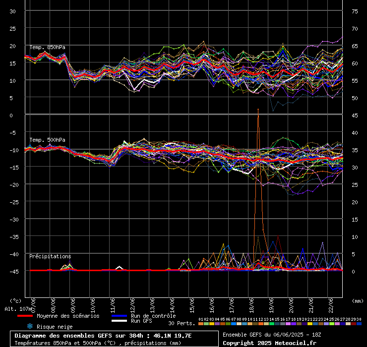The height and width of the screenshot is (347, 367).
Task: Select perturbation 01 orange swatch
Action: [x=201, y=324]
